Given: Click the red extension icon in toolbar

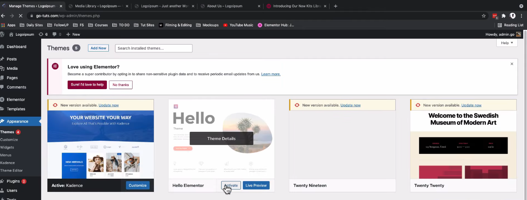Looking at the screenshot, I should (495, 16).
